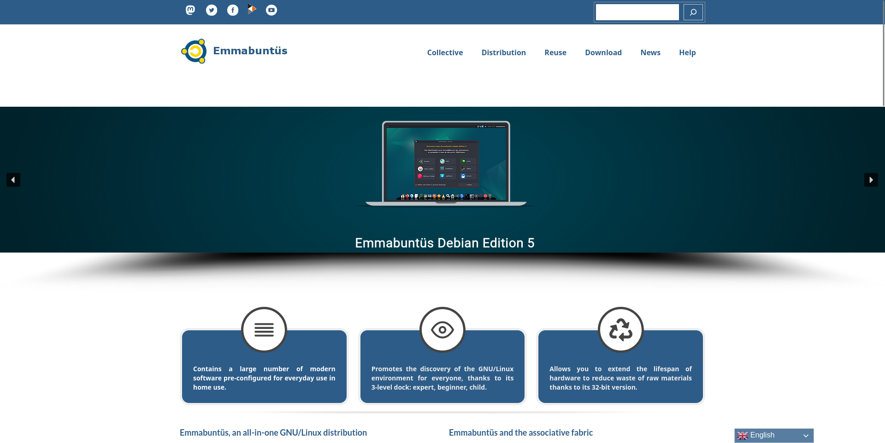Expand the English language selector
This screenshot has width=885, height=443.
point(774,435)
